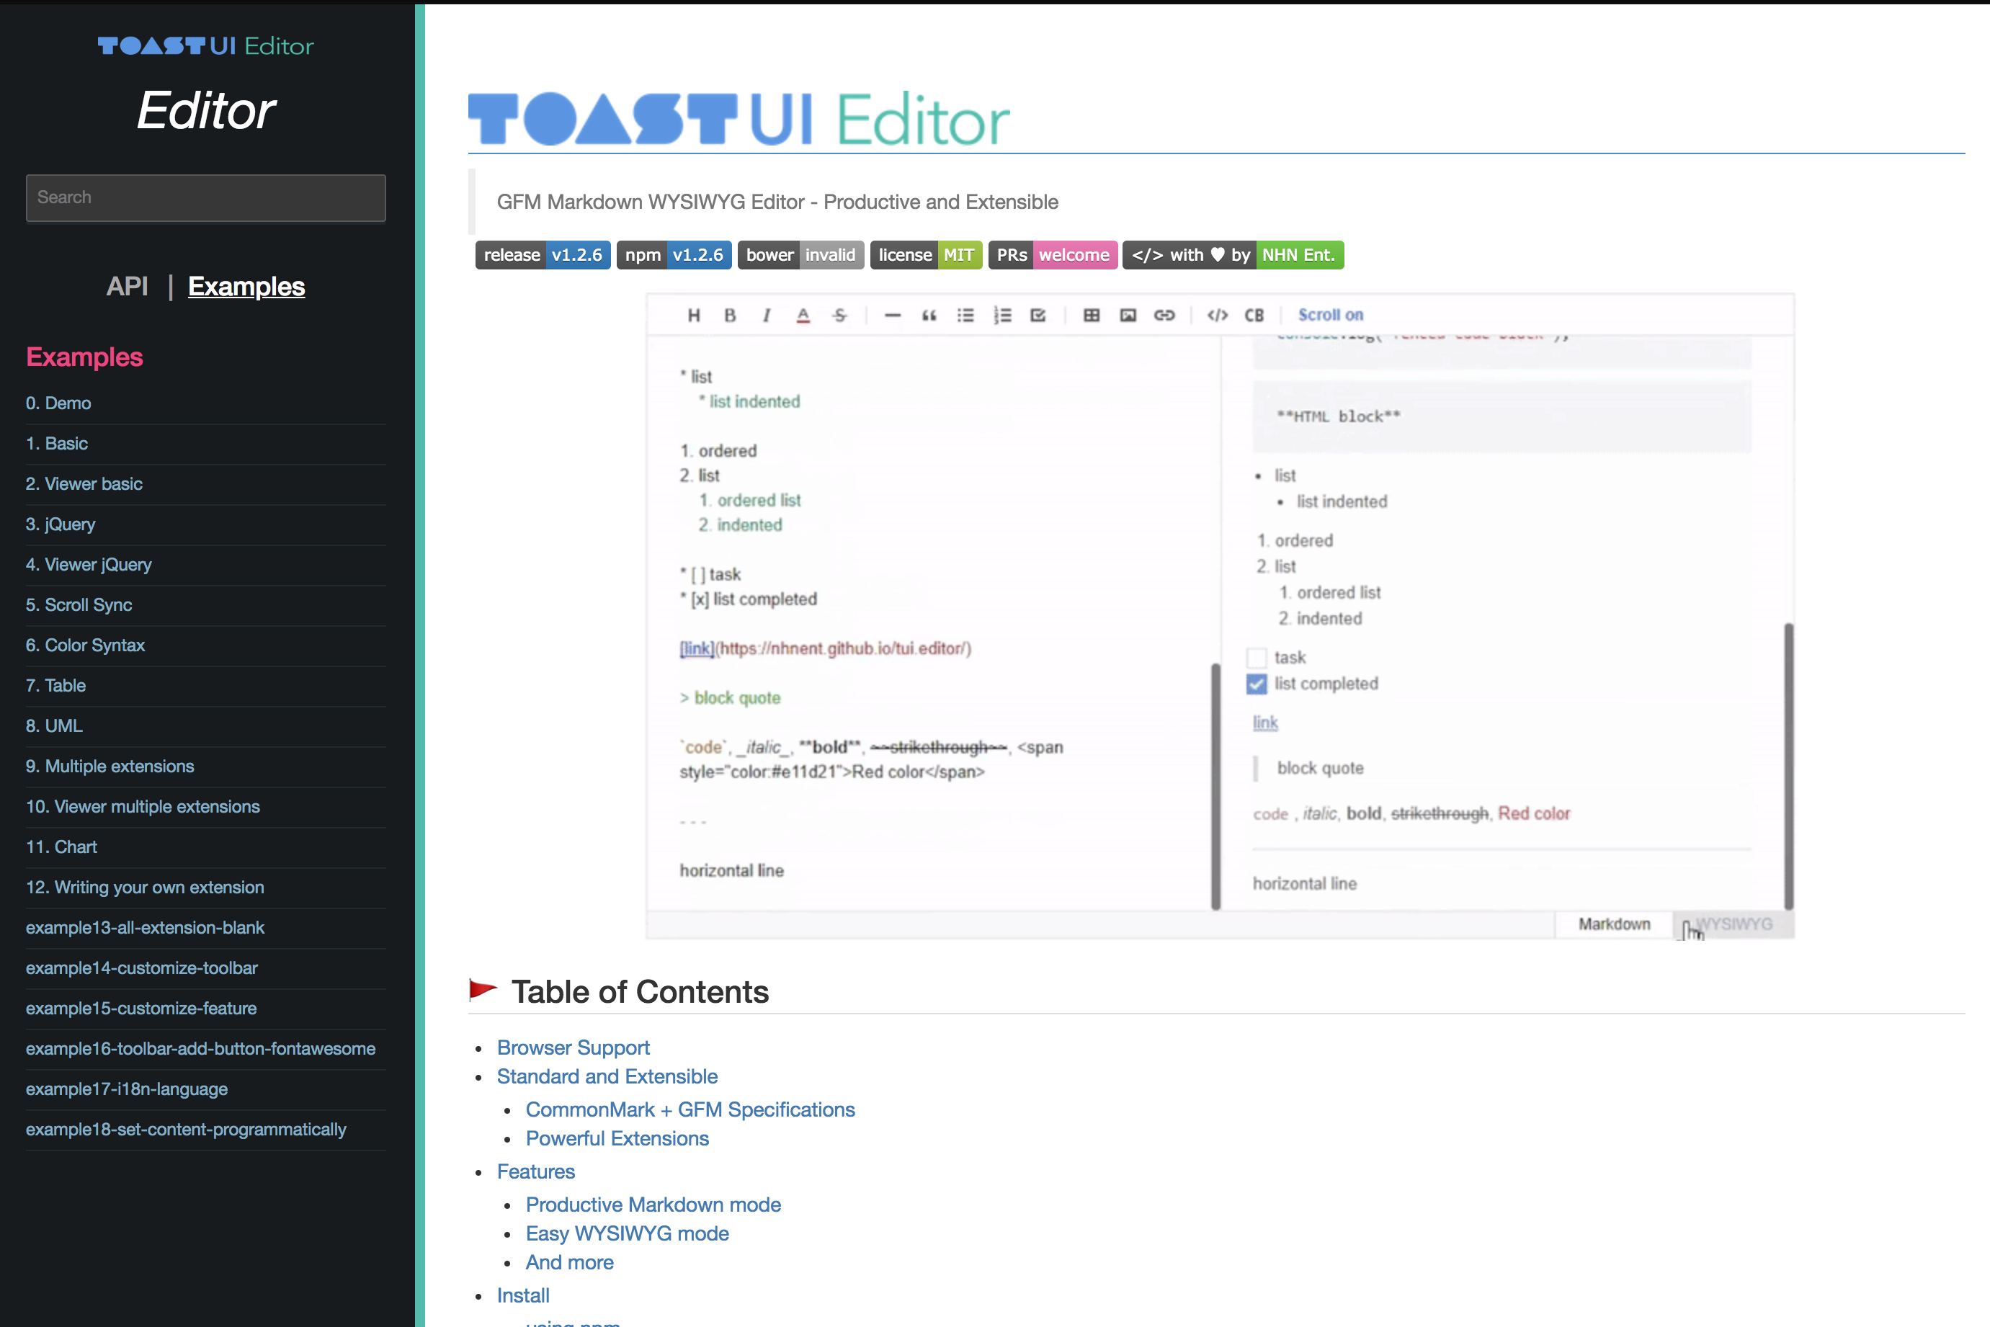Switch to the Markdown tab

pos(1613,924)
